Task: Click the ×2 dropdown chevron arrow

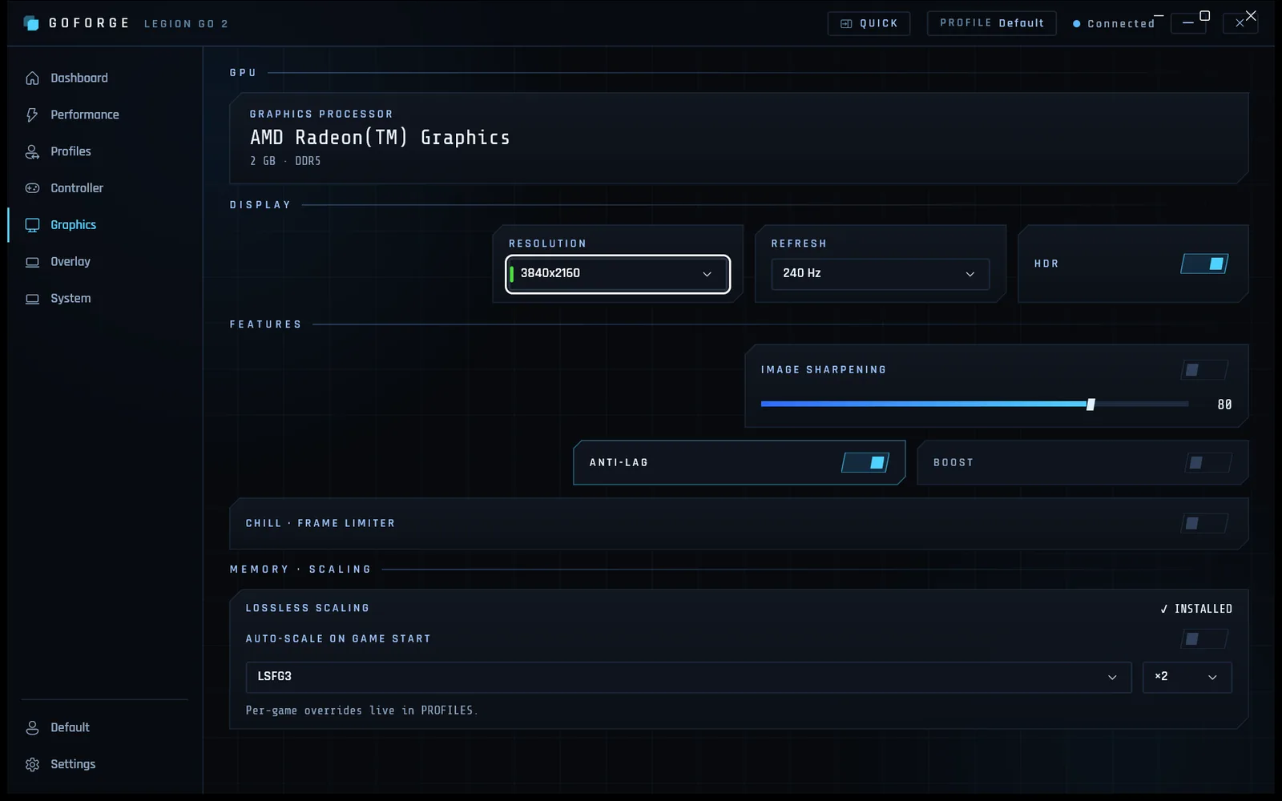Action: coord(1212,678)
